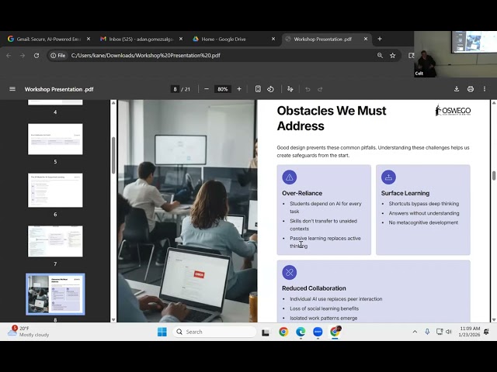
Task: Click the Surface Learning heading
Action: point(405,193)
